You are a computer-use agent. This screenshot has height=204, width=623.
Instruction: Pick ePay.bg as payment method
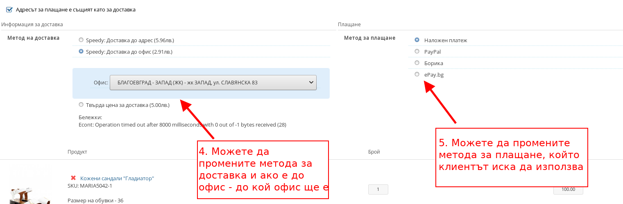[417, 75]
